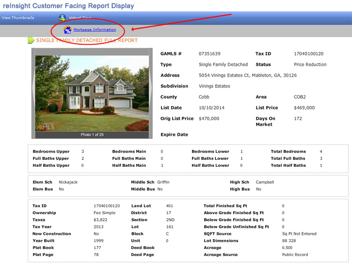The width and height of the screenshot is (352, 264).
Task: Click the area value 'COB2'
Action: click(x=300, y=97)
